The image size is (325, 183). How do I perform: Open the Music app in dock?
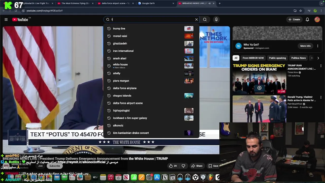(x=111, y=177)
